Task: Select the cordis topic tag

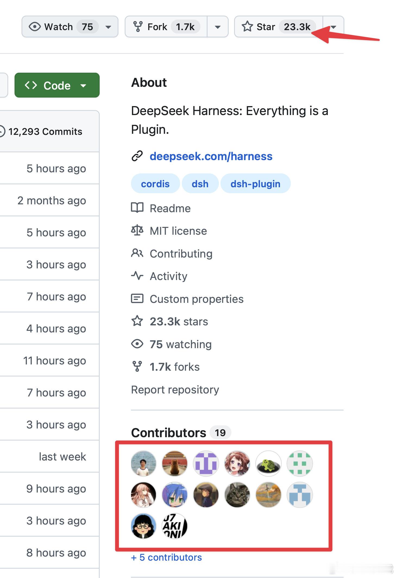Action: [x=155, y=184]
